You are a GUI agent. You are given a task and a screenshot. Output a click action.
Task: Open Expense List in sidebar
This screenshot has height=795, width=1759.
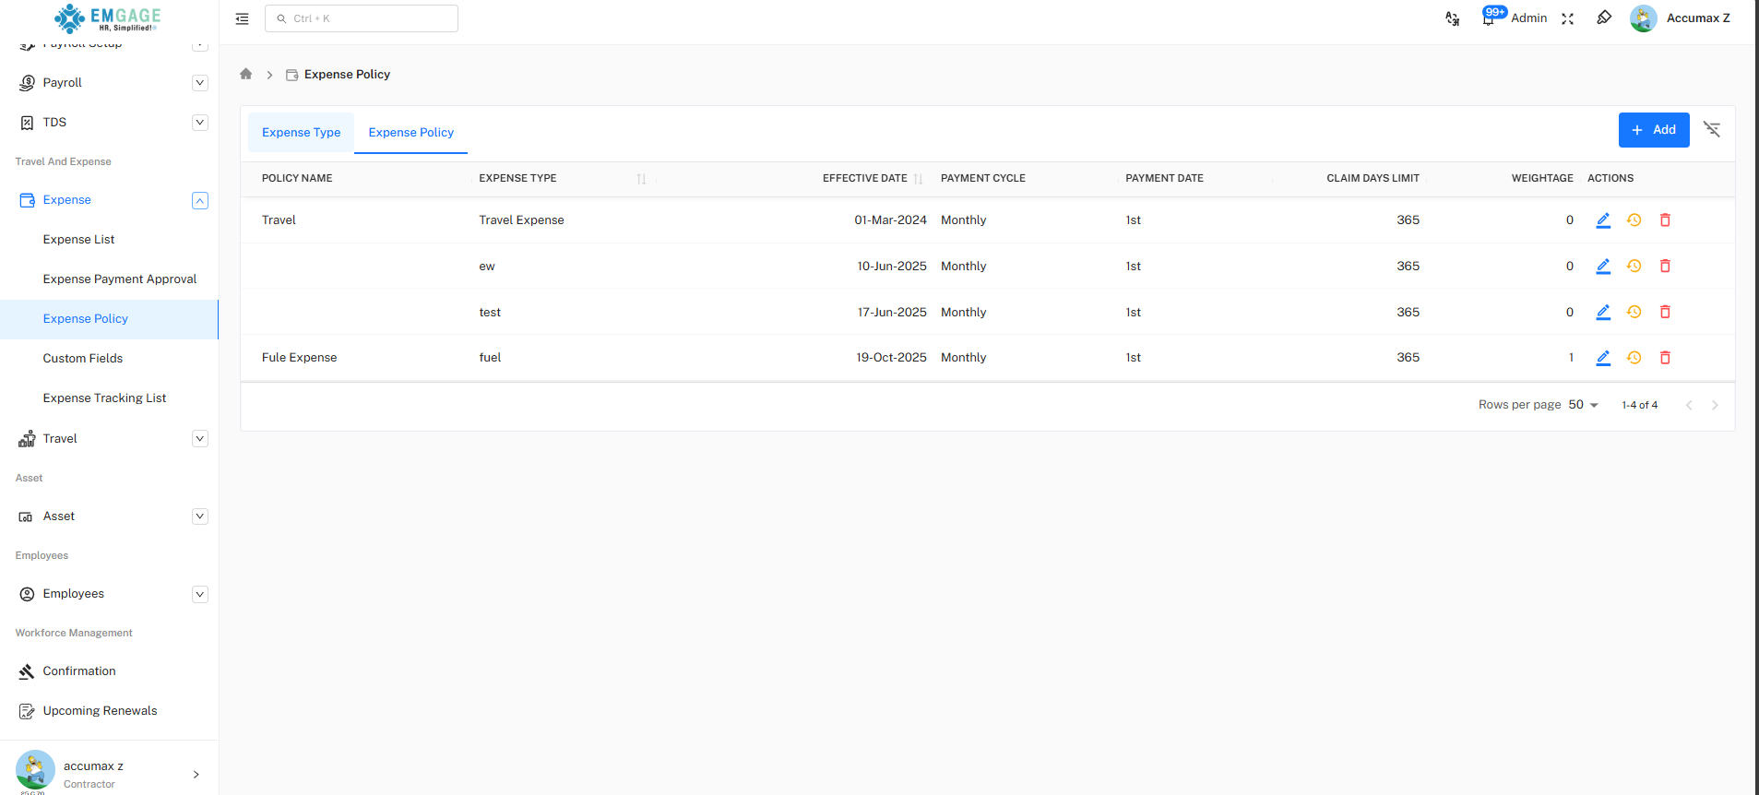78,240
